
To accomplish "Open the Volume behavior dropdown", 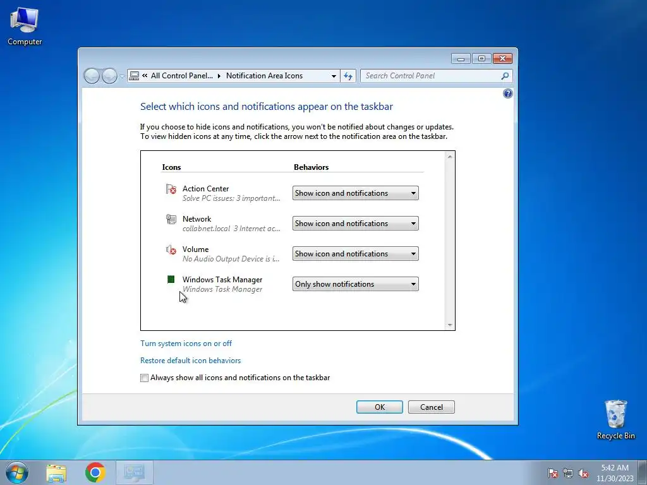I will coord(355,254).
